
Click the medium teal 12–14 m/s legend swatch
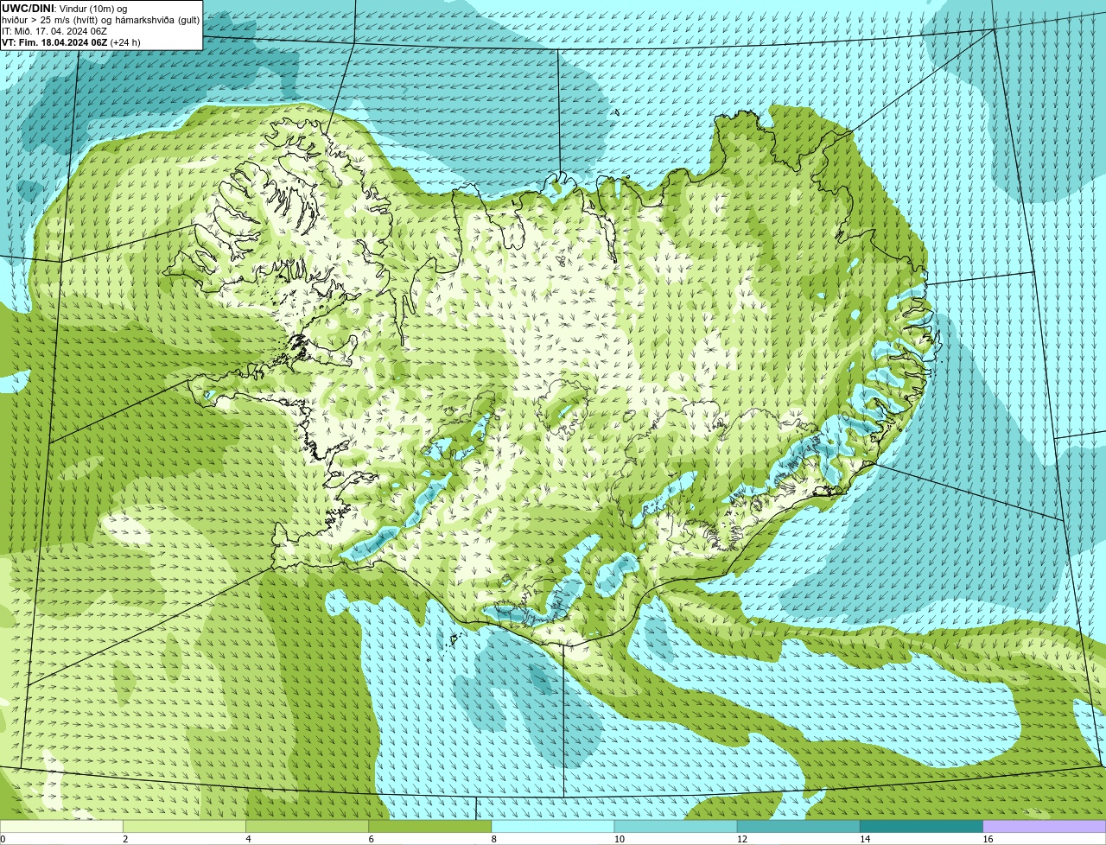pyautogui.click(x=799, y=826)
